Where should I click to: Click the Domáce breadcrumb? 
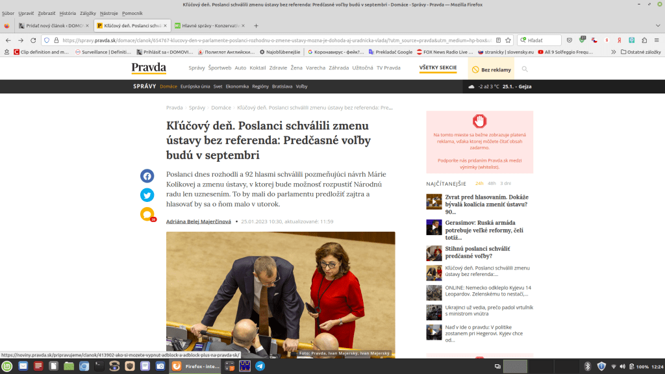click(x=221, y=108)
